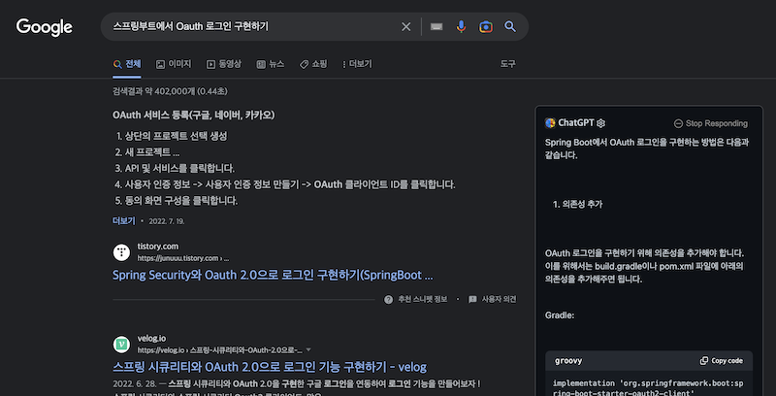The height and width of the screenshot is (396, 776).
Task: Open the 더보기 link under the snippet
Action: (x=124, y=220)
